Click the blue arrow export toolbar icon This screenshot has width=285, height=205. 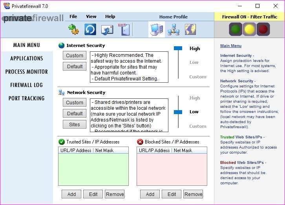coord(107,30)
